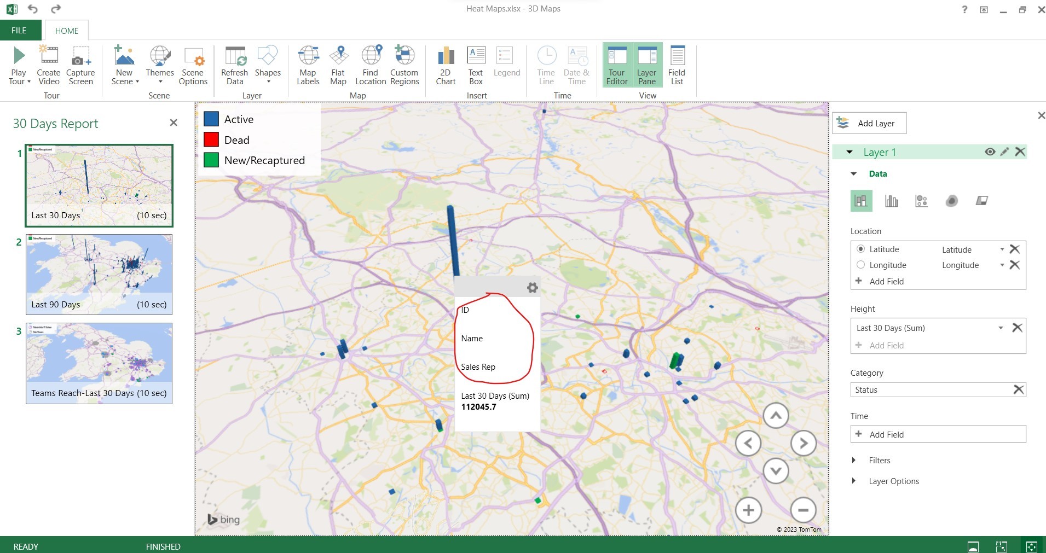Screen dimensions: 1046x553
Task: Click Refresh Data in the ribbon
Action: [x=235, y=66]
